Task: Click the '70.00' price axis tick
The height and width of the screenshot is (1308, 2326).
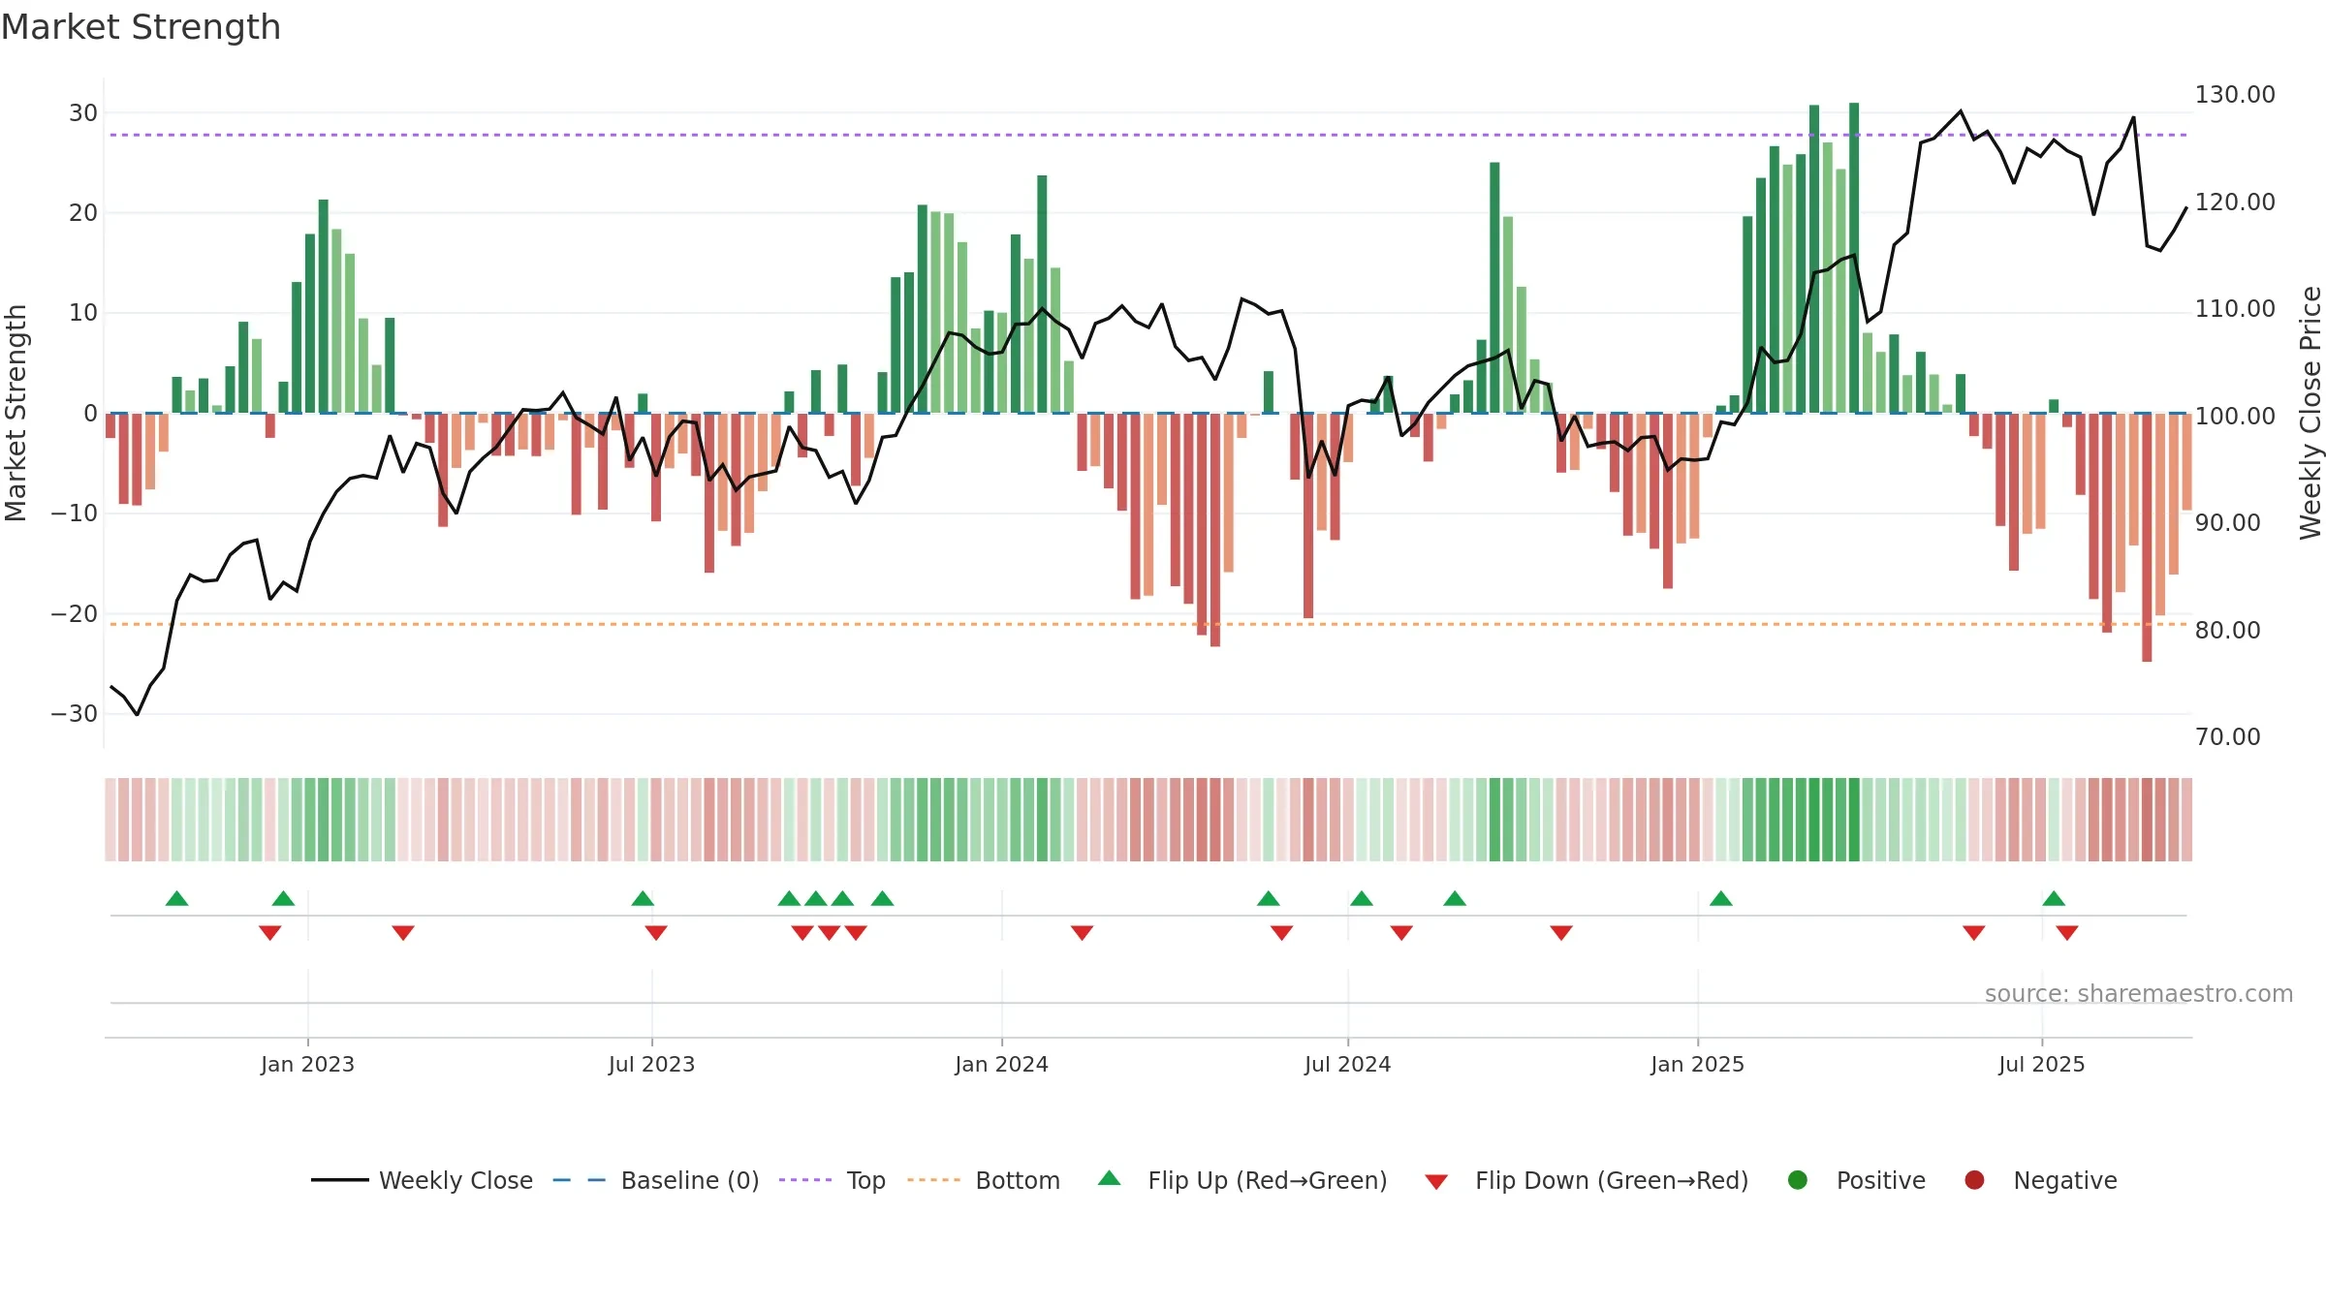Action: (2227, 737)
